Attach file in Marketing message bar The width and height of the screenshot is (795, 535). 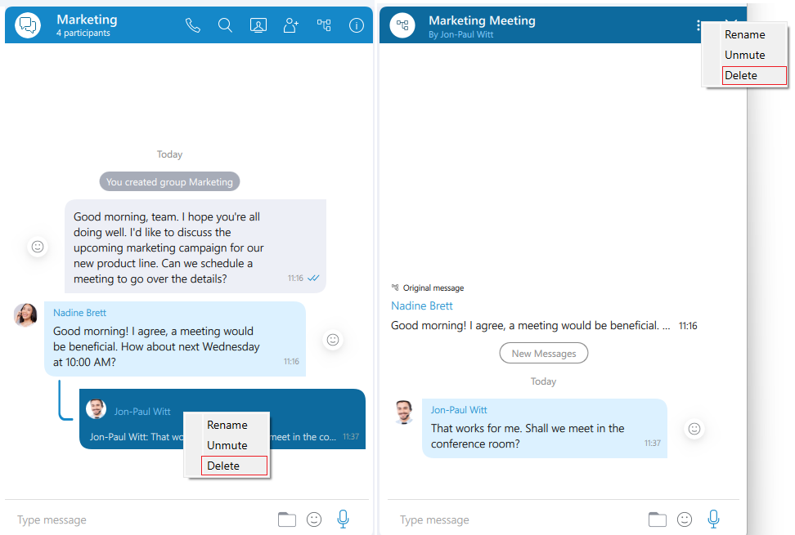pos(287,519)
